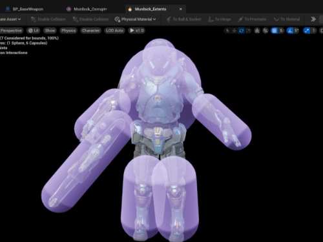The width and height of the screenshot is (323, 242).
Task: Click the To Ball & Socket constraint icon
Action: 183,19
